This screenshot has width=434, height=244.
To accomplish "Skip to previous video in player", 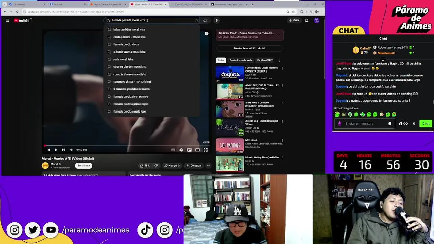I will tap(48, 150).
